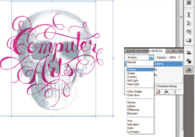Open the book-shaped panel icon in dock

click(x=189, y=40)
